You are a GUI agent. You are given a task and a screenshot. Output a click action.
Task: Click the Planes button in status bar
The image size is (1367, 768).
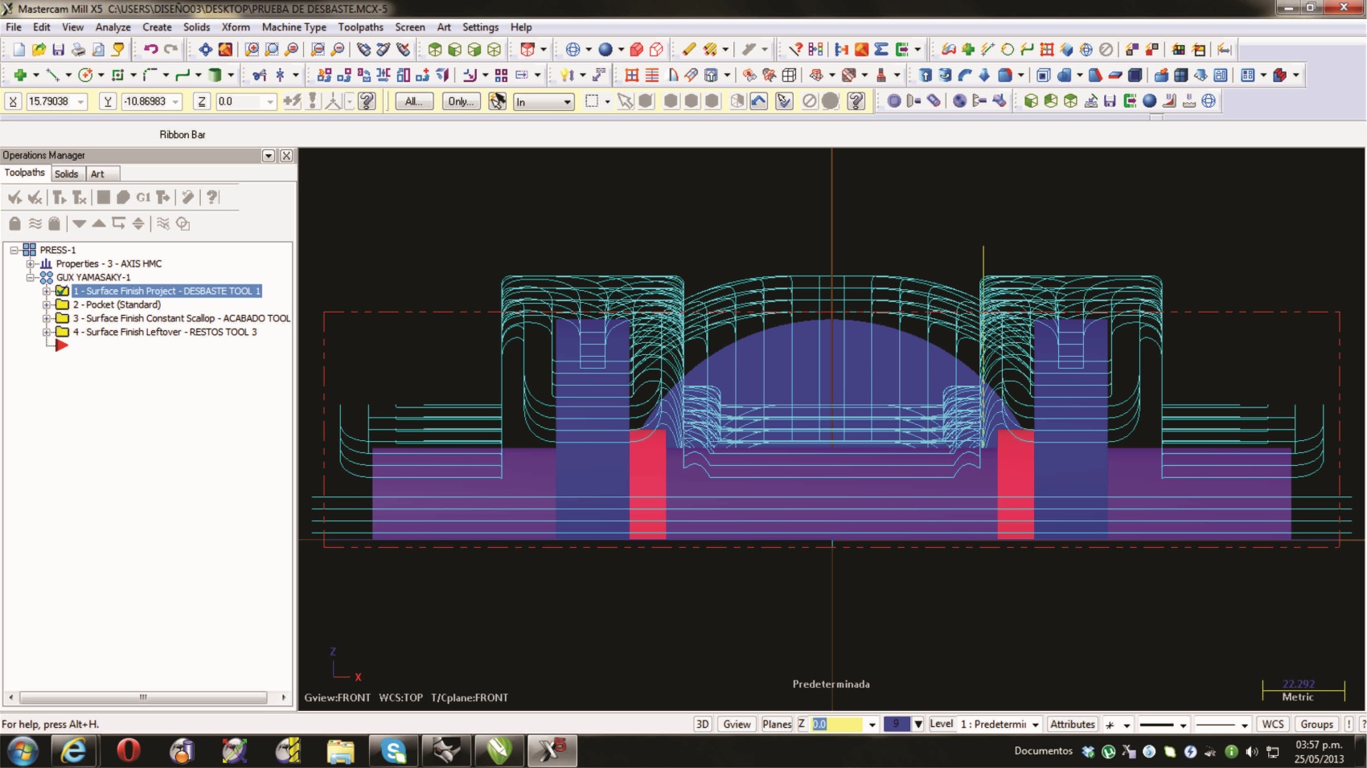click(x=777, y=724)
